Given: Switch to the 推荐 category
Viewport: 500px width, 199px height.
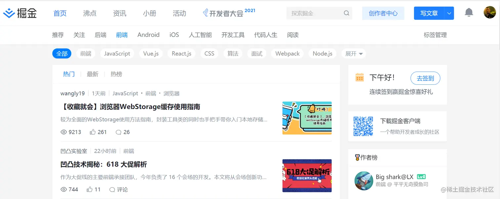Looking at the screenshot, I should coord(58,35).
